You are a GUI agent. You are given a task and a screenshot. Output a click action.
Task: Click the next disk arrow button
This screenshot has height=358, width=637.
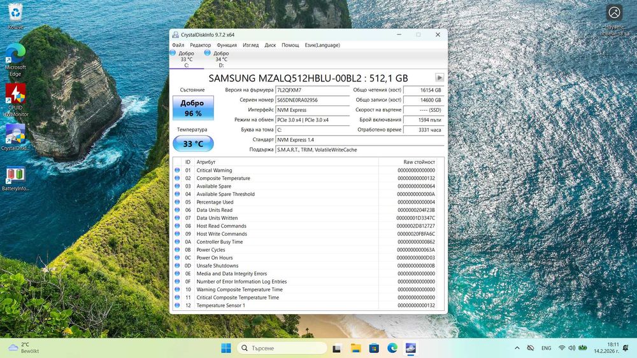pos(439,78)
